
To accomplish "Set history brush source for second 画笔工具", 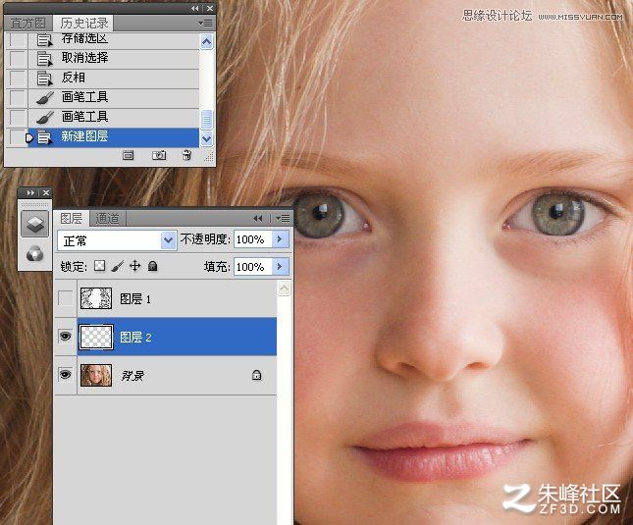I will point(18,118).
